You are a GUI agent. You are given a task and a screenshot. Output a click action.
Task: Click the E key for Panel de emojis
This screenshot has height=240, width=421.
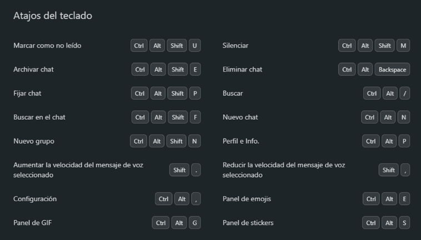[x=404, y=199]
